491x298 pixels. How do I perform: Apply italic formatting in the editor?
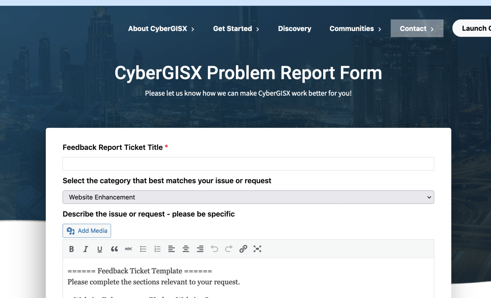86,249
